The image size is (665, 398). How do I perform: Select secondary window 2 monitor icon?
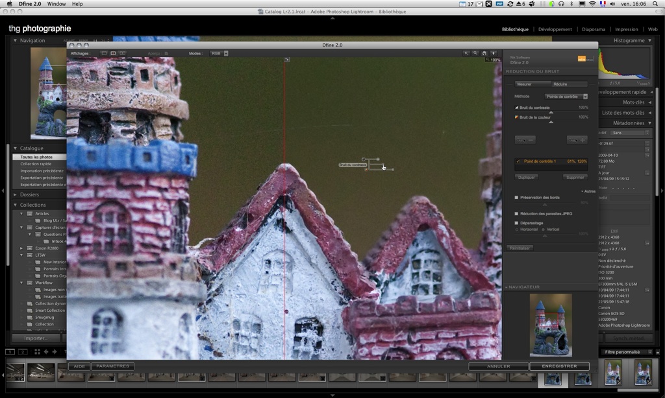23,352
